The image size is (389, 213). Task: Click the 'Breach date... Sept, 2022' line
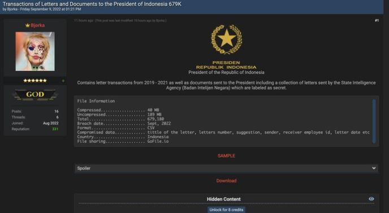pyautogui.click(x=124, y=123)
